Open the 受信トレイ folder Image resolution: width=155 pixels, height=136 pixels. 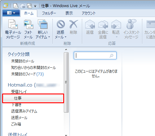point(19,91)
